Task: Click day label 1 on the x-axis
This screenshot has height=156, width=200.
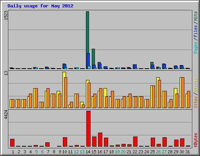Action: click(x=13, y=152)
